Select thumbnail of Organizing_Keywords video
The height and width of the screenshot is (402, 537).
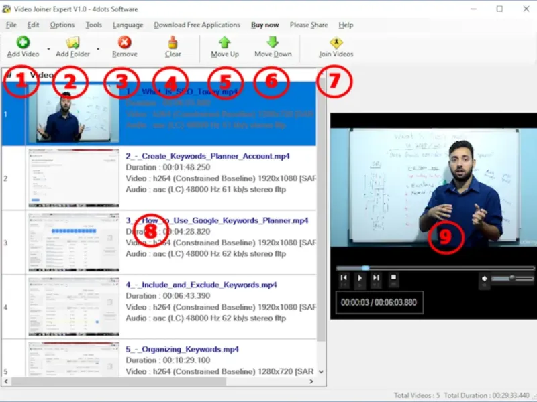tap(74, 359)
